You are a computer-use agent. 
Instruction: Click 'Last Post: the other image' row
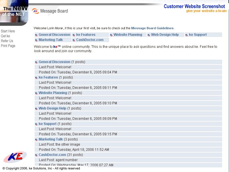click(x=128, y=144)
